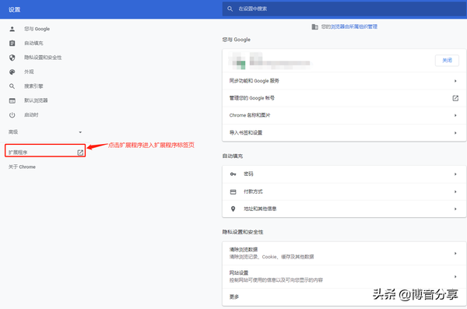Click external link icon for Google 帐号
Screen dimensions: 467x309
pos(455,98)
